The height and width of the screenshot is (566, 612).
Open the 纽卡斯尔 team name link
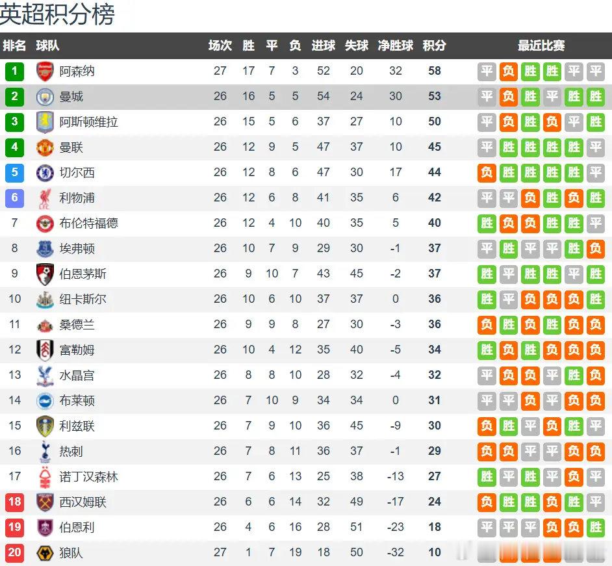[x=83, y=300]
